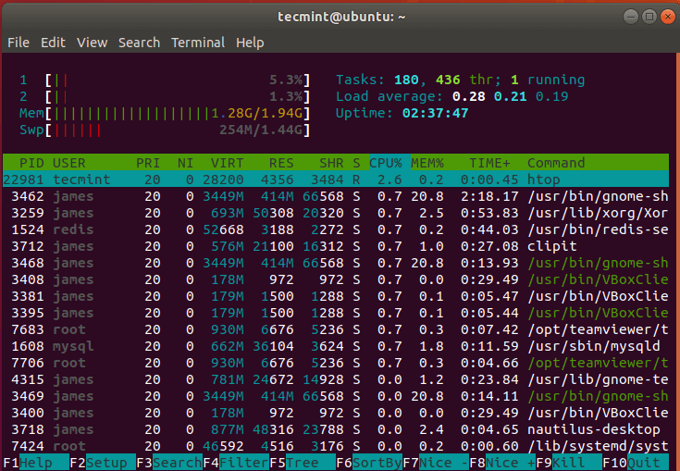Sort by the USER column header
680x471 pixels.
coord(69,163)
